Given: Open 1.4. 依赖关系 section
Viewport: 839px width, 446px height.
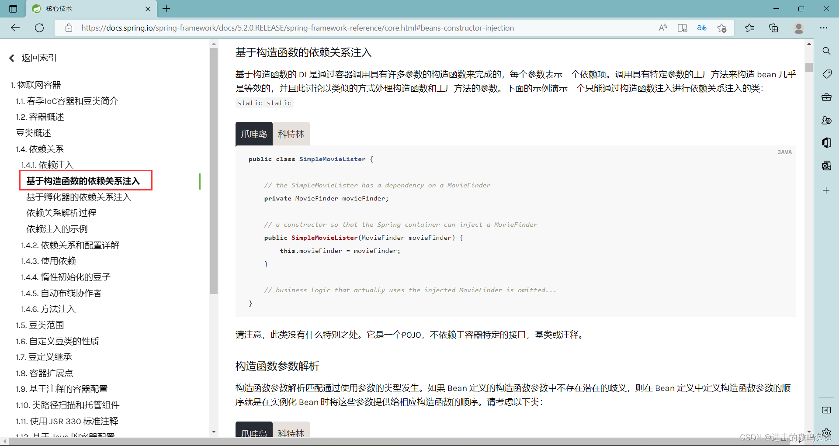Looking at the screenshot, I should click(x=40, y=149).
